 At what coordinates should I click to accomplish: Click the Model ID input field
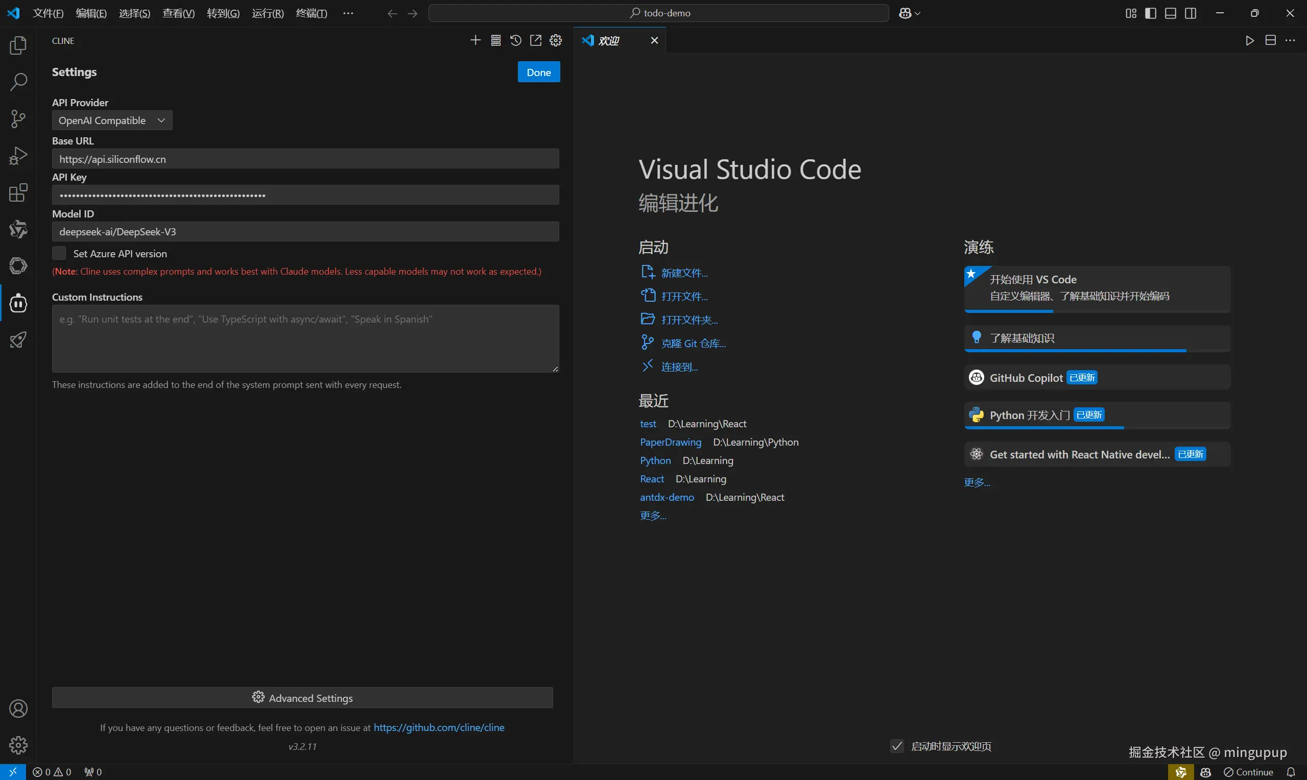(305, 232)
